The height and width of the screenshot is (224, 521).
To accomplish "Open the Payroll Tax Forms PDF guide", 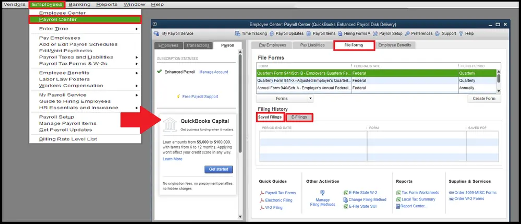I will pos(262,193).
